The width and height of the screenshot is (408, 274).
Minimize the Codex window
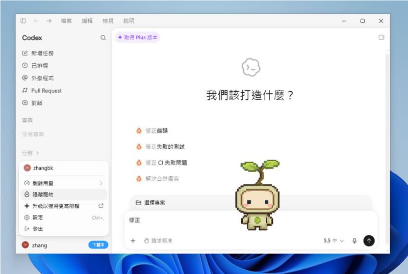coord(344,21)
